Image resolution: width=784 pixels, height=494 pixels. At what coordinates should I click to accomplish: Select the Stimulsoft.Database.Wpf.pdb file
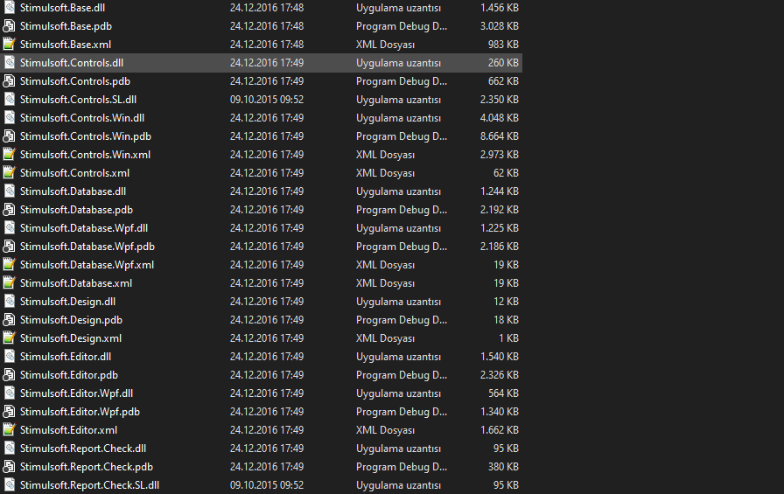(x=87, y=247)
